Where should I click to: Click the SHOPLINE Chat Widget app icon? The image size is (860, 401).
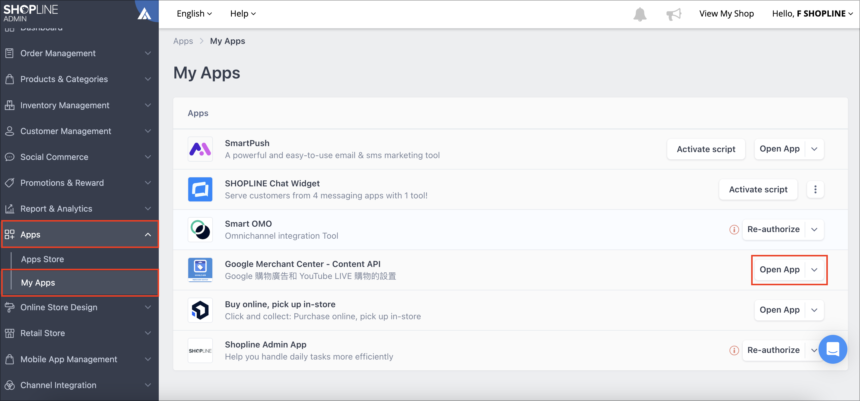point(200,189)
